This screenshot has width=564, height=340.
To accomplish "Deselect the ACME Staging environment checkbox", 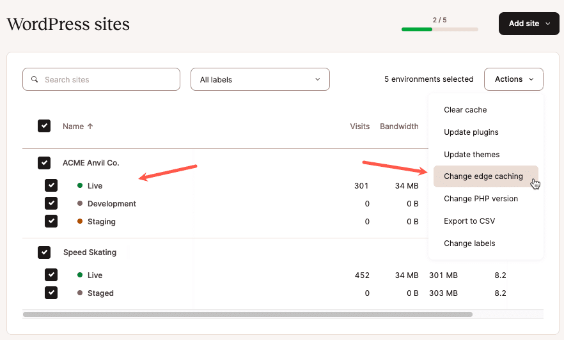I will [x=51, y=221].
